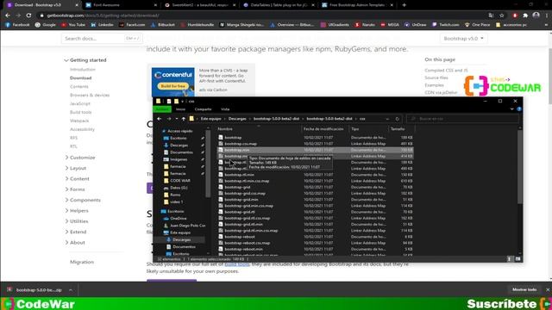
Task: Open the Bitbucket bookmark
Action: pyautogui.click(x=163, y=25)
